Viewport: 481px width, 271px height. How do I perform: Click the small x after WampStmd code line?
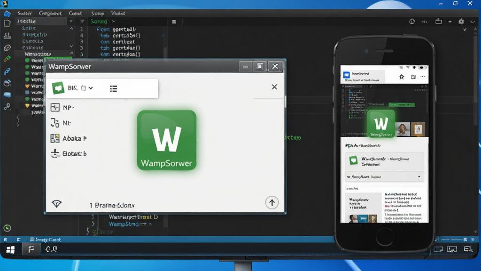[x=150, y=224]
